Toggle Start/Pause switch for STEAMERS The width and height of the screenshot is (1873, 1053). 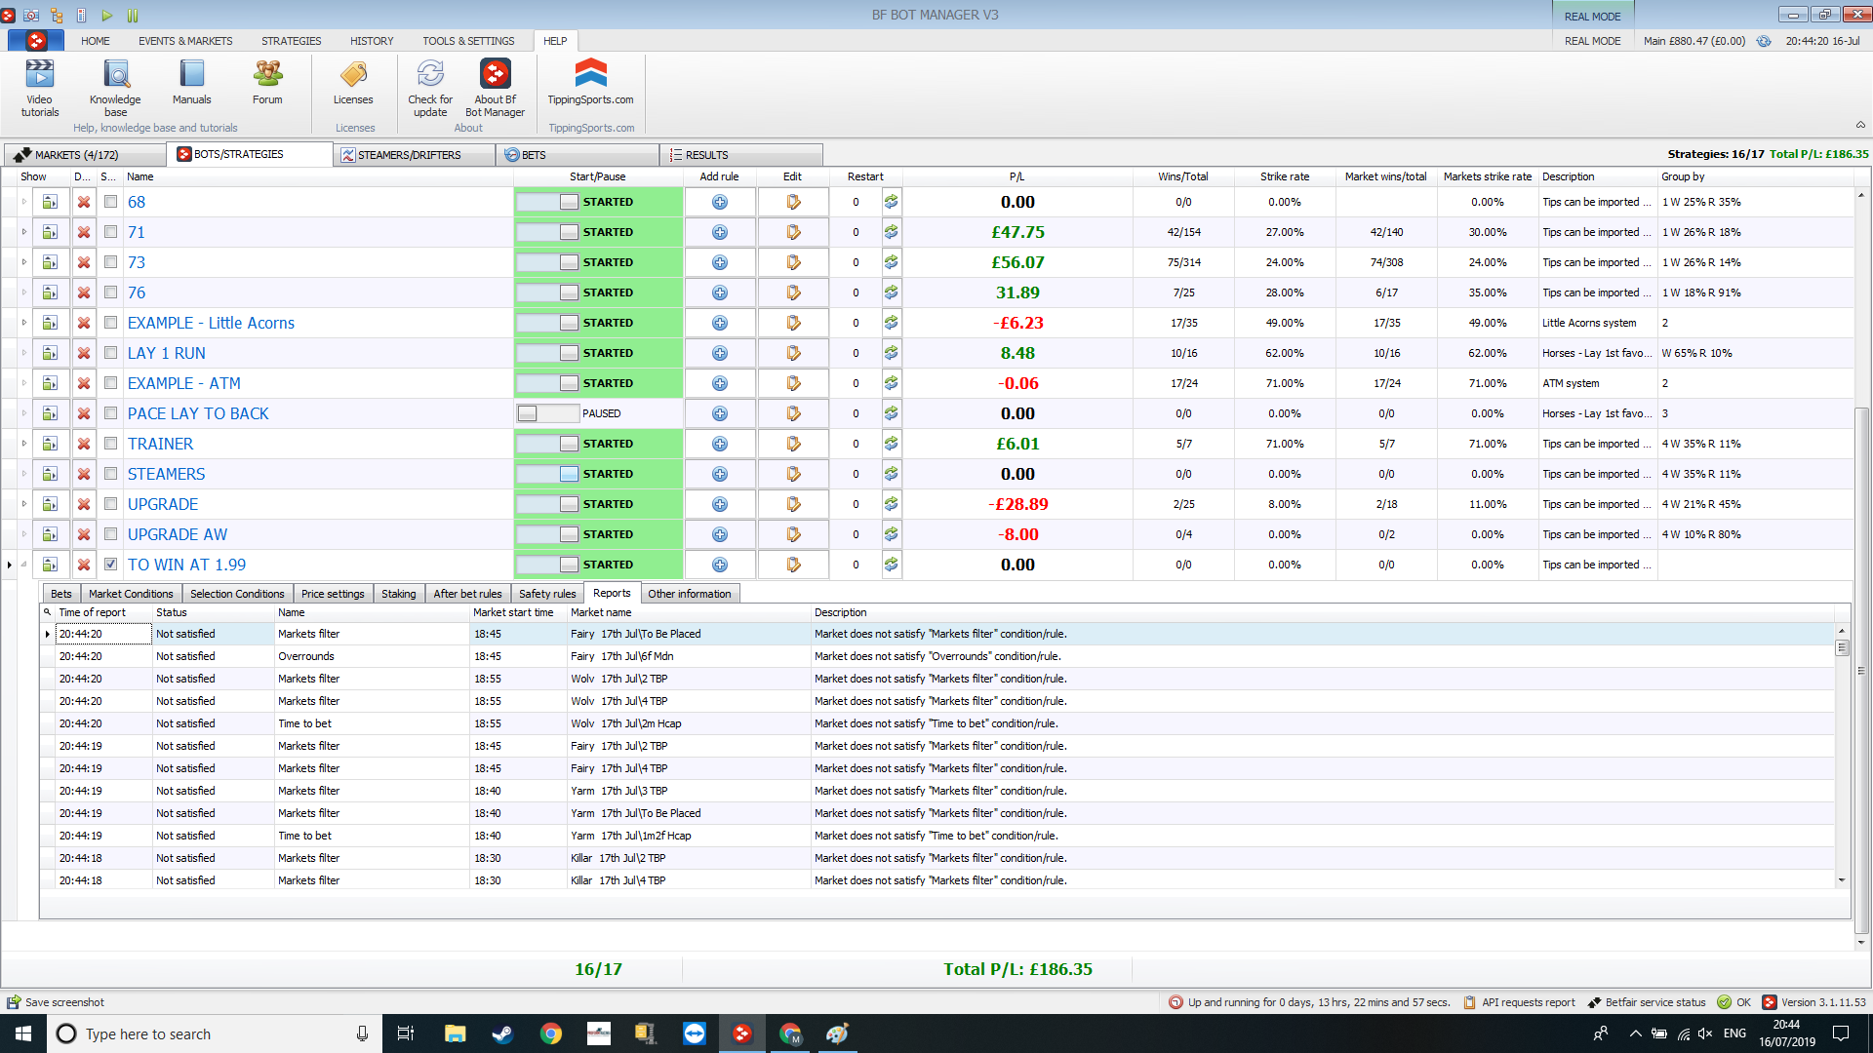point(548,474)
